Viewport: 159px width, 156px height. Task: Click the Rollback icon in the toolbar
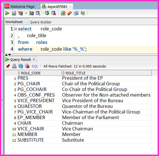(54, 13)
